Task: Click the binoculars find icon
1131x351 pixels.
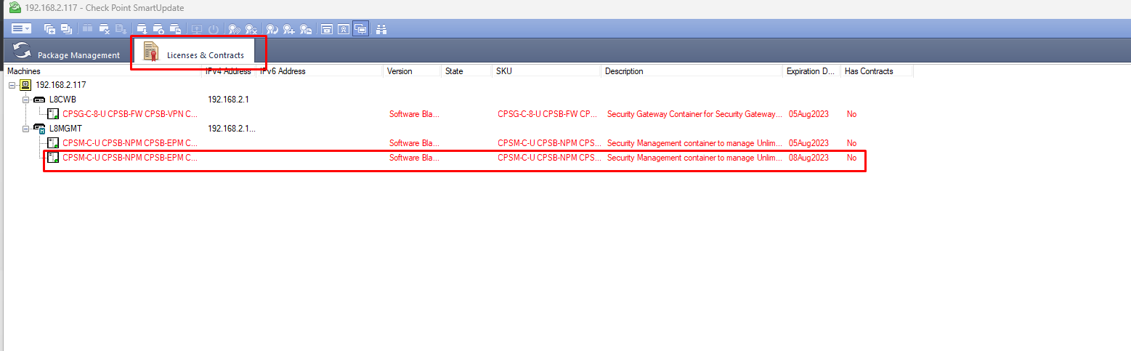Action: [381, 29]
